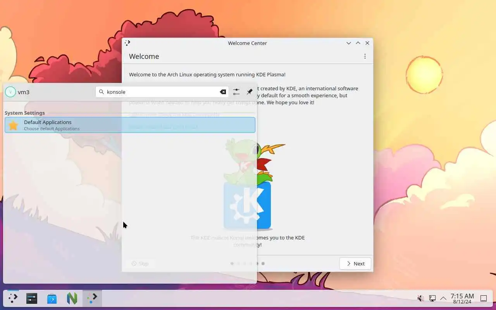Maximize the Welcome Center window

click(x=358, y=43)
